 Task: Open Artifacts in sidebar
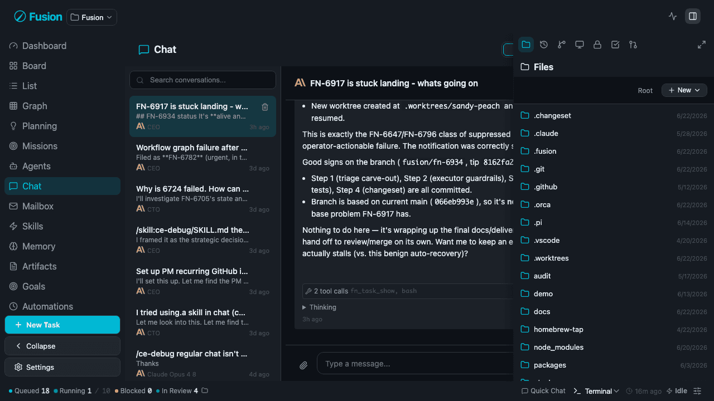(x=62, y=266)
